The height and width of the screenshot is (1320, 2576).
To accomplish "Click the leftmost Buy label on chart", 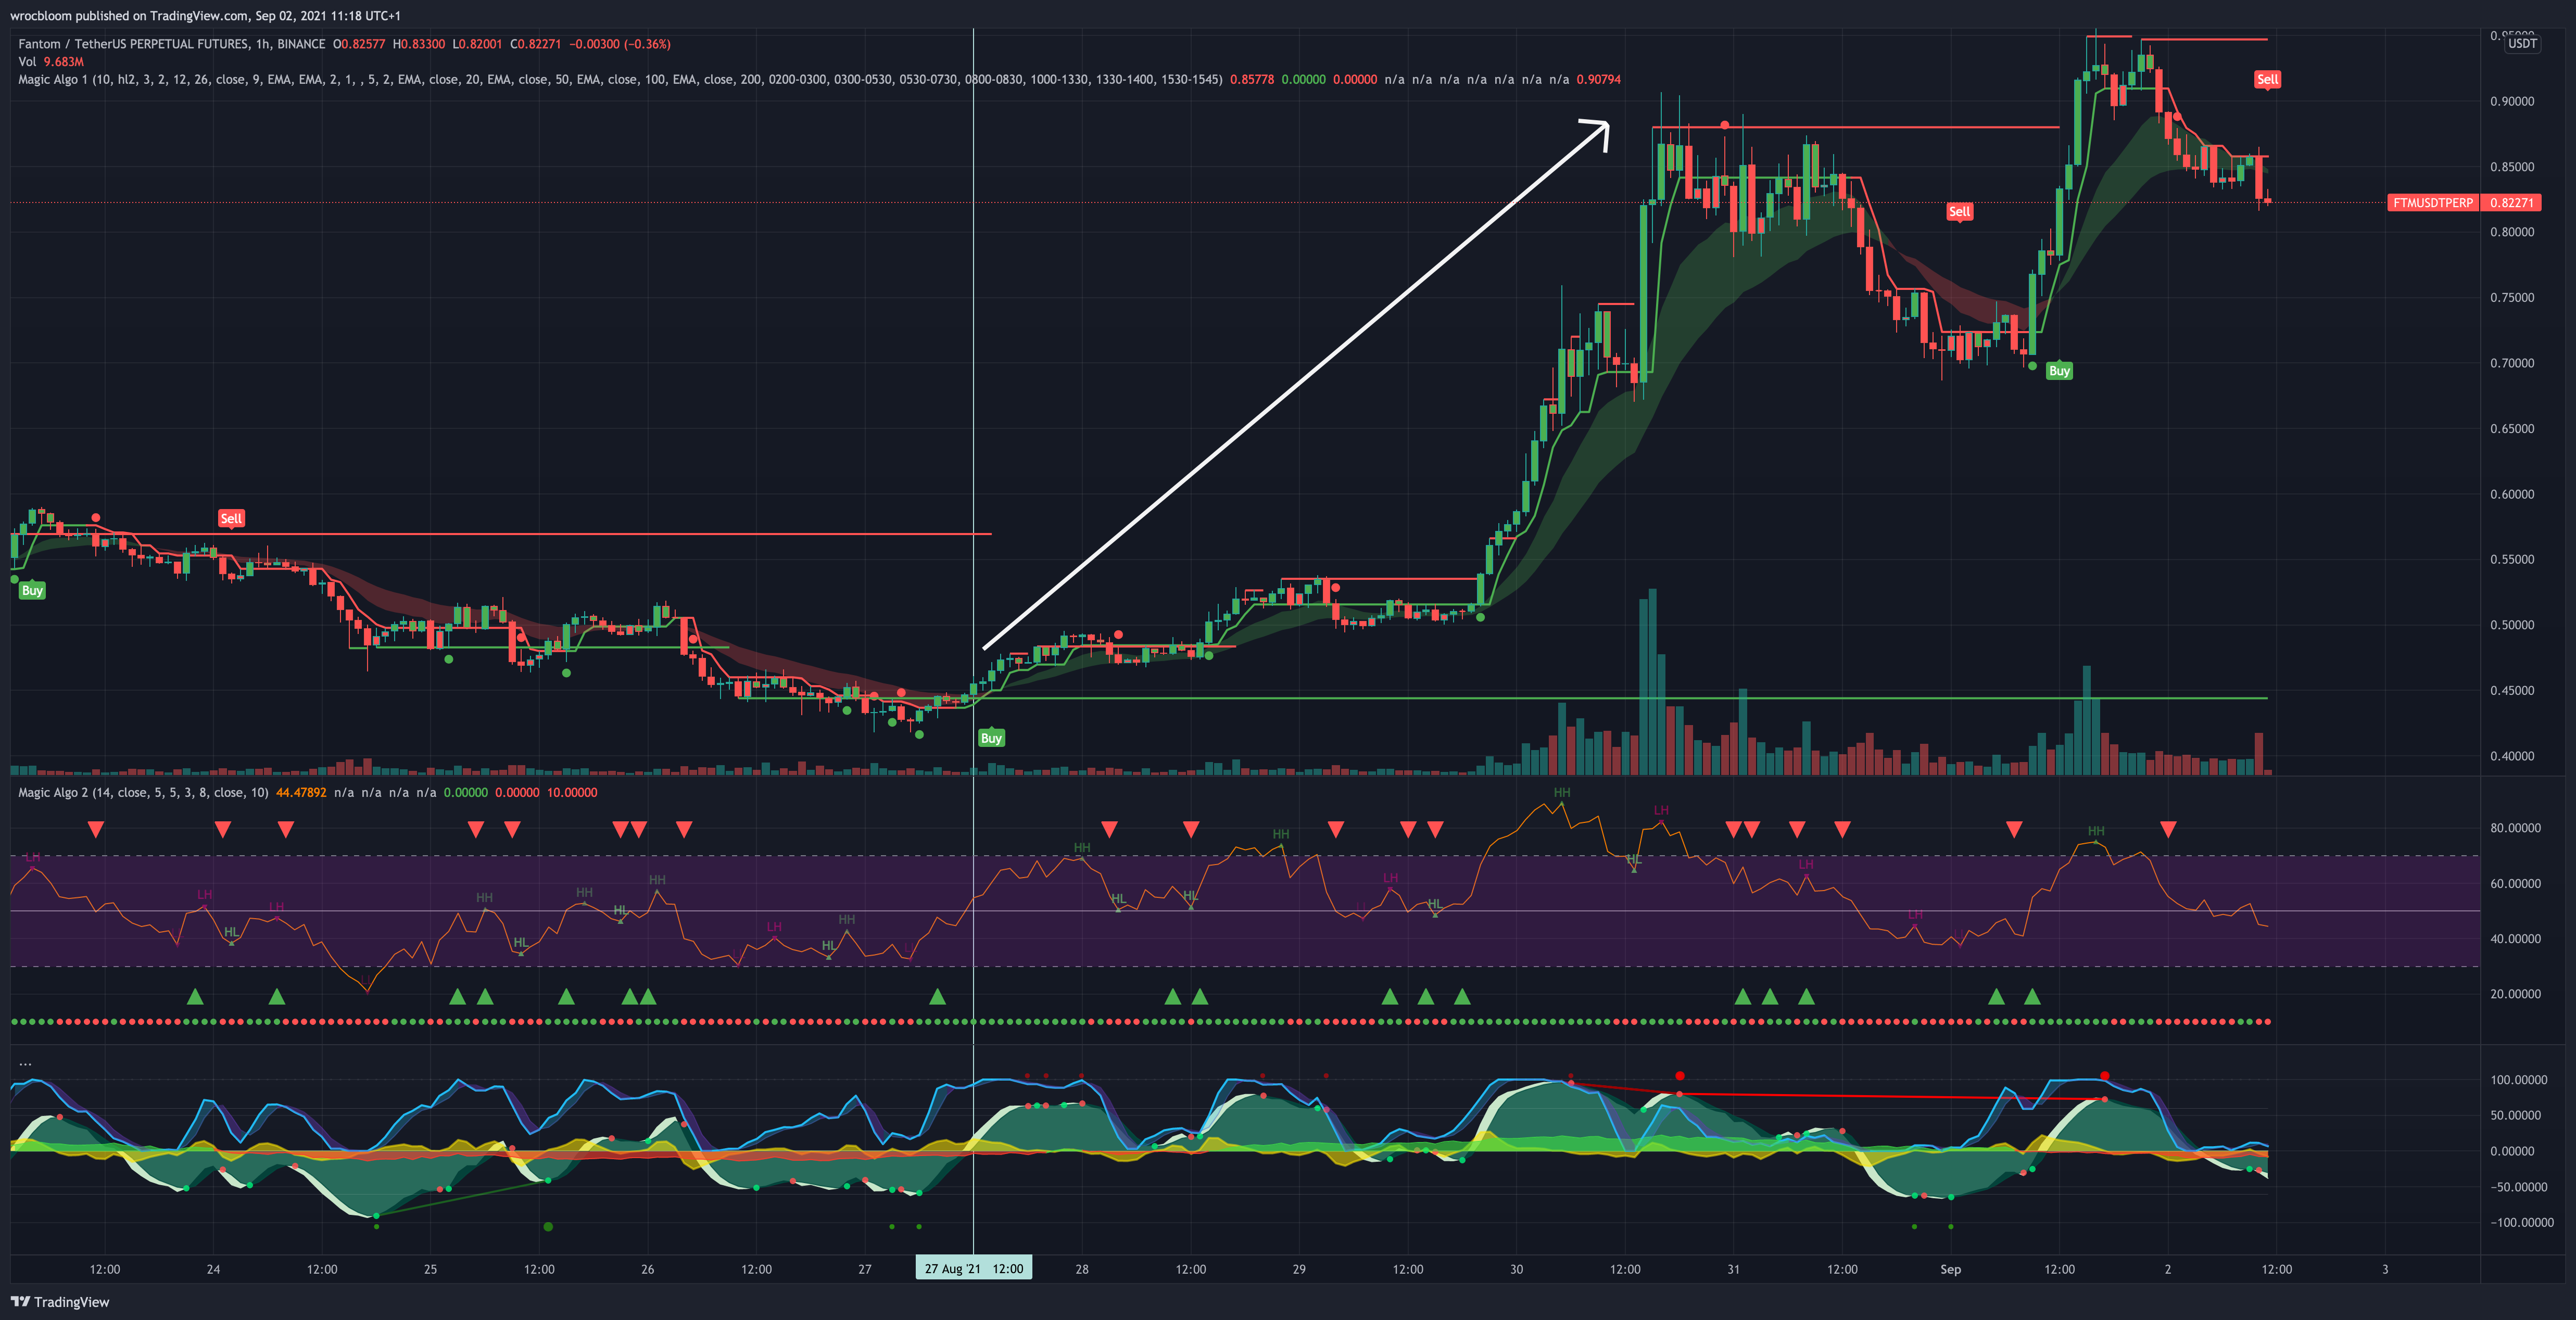I will (32, 590).
